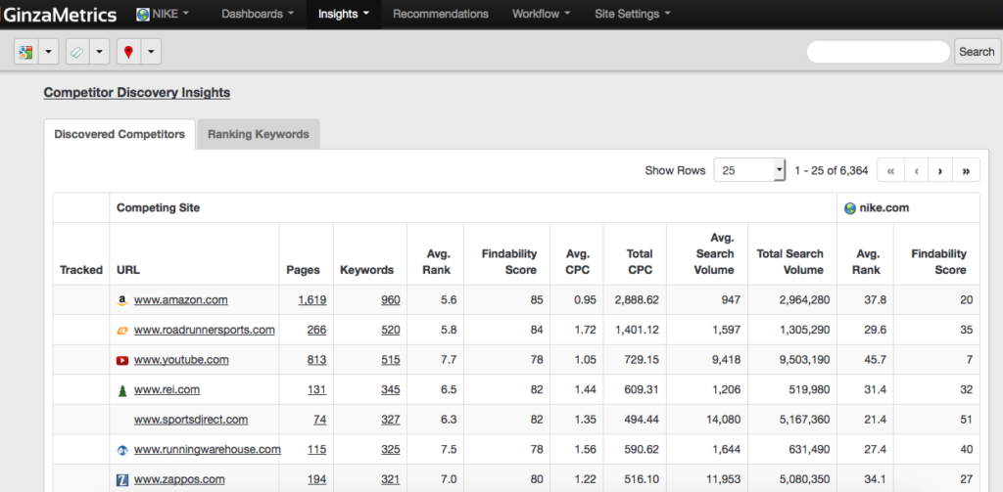The width and height of the screenshot is (1003, 492).
Task: Open the Site Settings menu
Action: 633,14
